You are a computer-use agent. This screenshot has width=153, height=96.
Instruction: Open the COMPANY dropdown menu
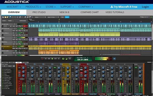tap(86, 7)
